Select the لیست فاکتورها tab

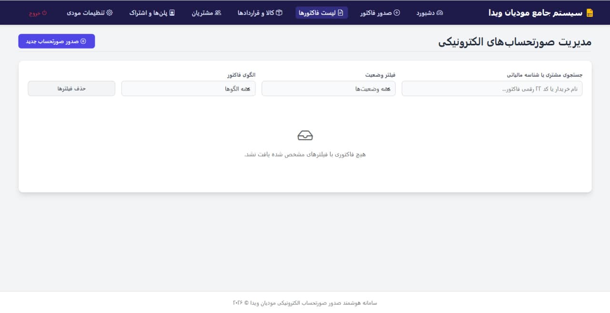[x=322, y=13]
